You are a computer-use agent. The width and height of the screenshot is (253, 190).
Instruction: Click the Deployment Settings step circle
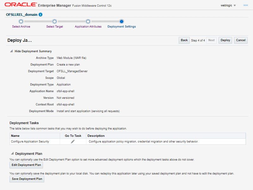(x=121, y=21)
